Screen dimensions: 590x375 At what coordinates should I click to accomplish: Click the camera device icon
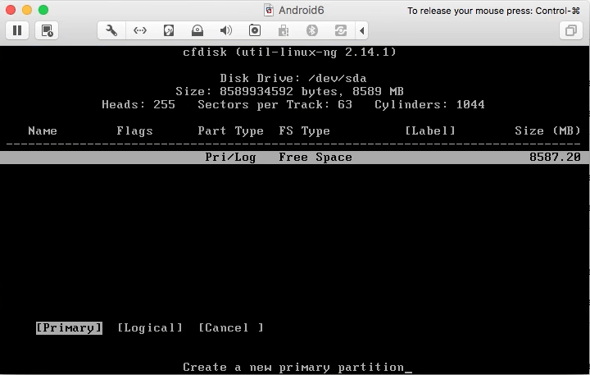coord(255,30)
